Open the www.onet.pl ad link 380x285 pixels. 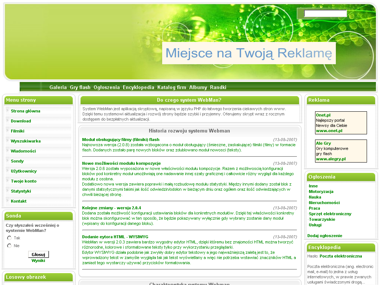pos(329,131)
